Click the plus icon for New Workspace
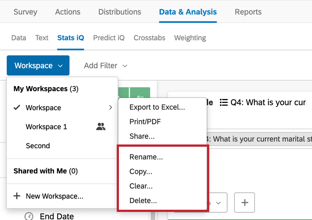This screenshot has height=220, width=312. (x=17, y=196)
